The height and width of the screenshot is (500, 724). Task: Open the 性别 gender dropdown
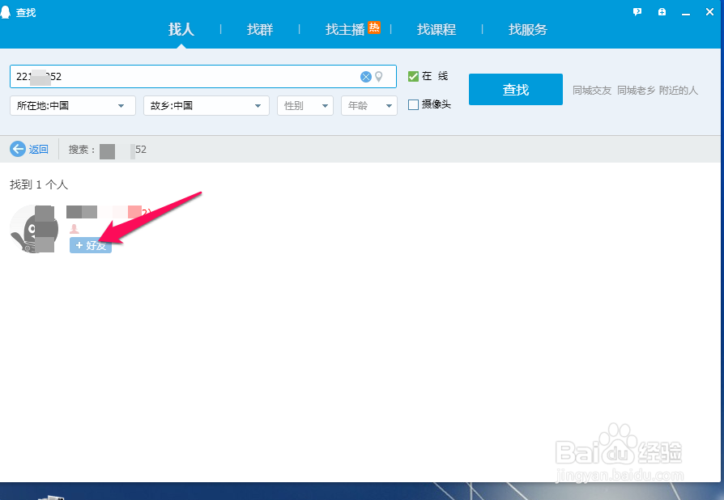[x=305, y=105]
